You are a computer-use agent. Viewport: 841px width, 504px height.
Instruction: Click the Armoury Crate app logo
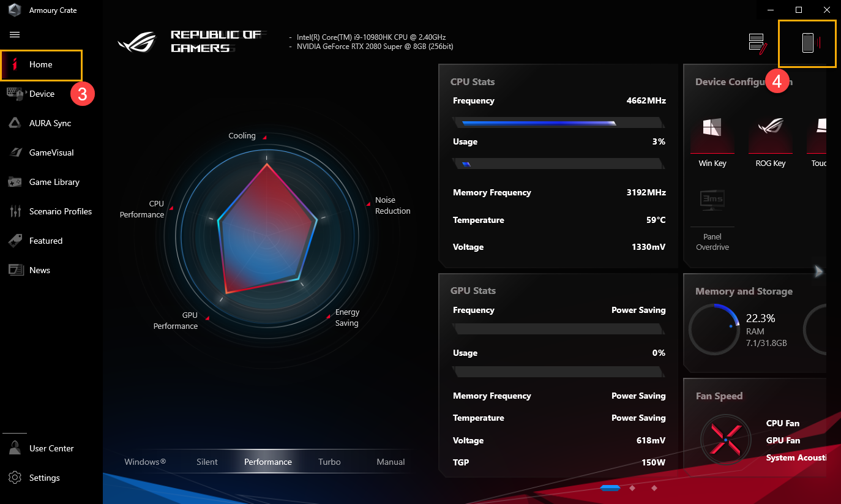click(15, 10)
